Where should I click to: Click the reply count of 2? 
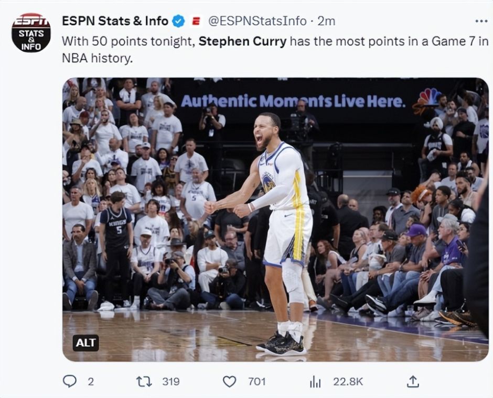click(91, 382)
